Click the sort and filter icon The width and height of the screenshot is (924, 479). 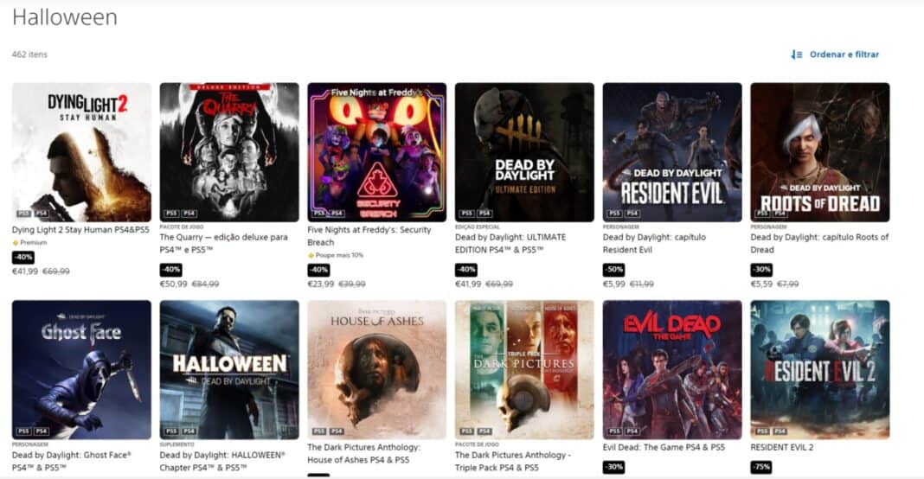pos(797,54)
